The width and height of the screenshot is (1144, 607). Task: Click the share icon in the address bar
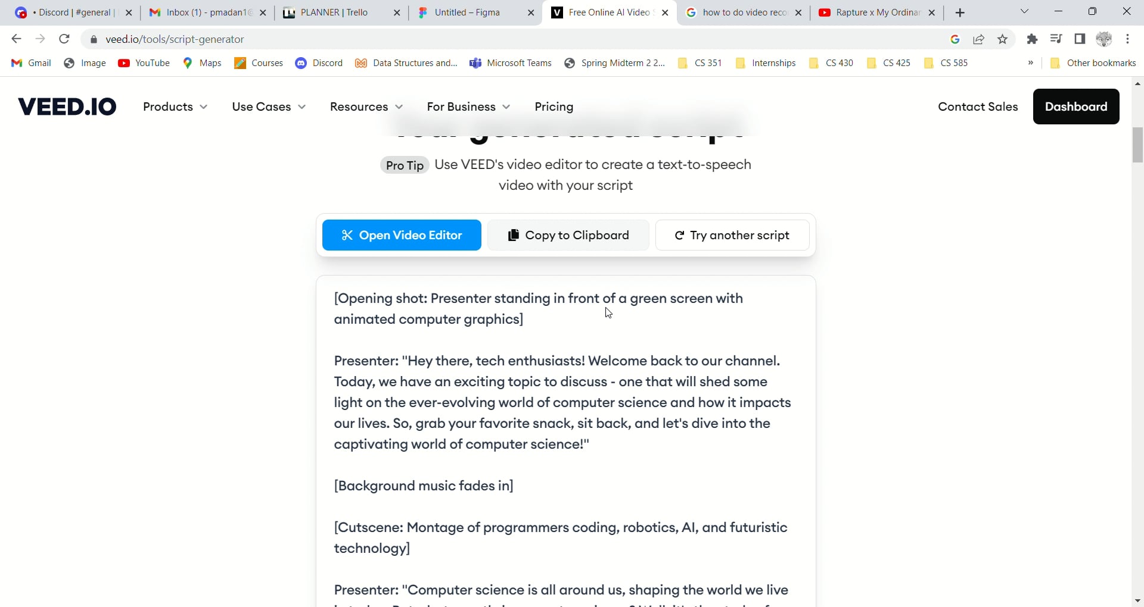(x=979, y=39)
